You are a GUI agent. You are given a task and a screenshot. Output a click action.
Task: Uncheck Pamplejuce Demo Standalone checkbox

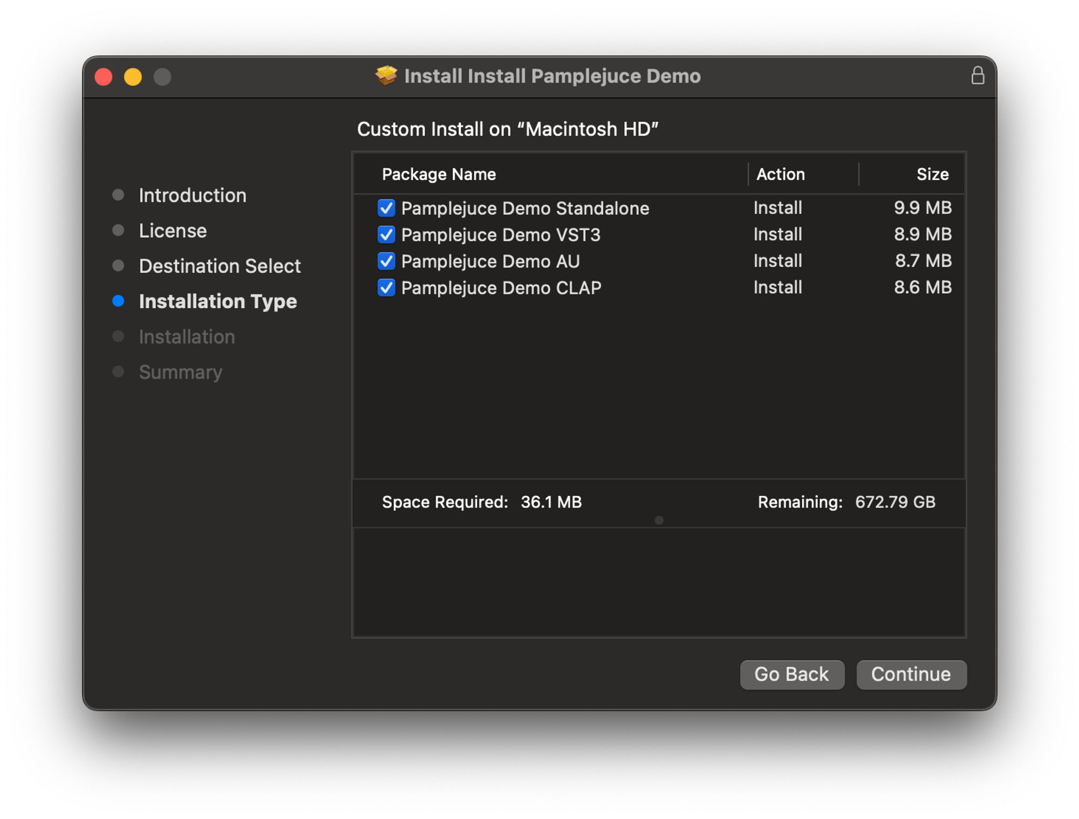(386, 208)
